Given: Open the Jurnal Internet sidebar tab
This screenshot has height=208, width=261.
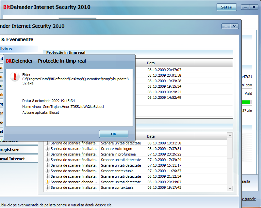Looking at the screenshot, I should coord(19,159).
